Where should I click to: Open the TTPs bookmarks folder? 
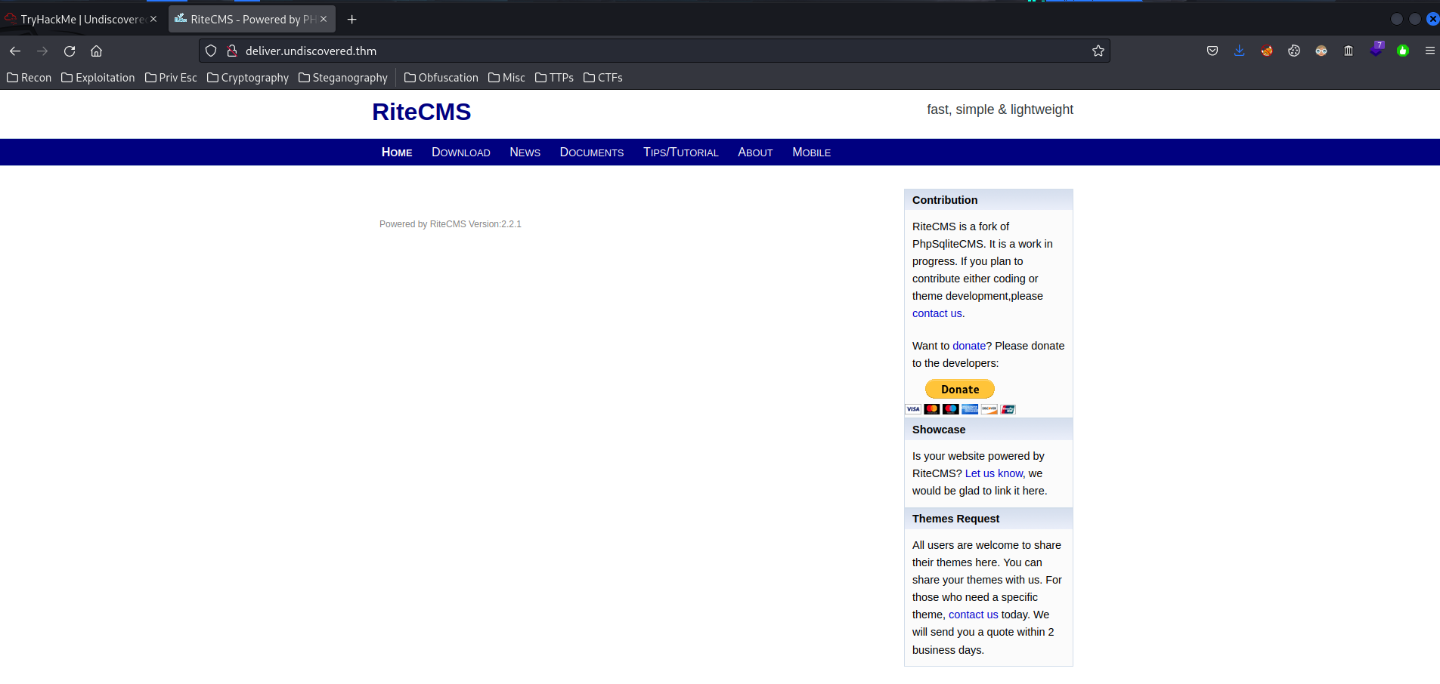[x=554, y=78]
